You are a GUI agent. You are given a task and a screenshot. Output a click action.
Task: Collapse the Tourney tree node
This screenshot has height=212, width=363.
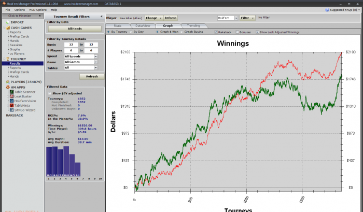(x=4, y=59)
